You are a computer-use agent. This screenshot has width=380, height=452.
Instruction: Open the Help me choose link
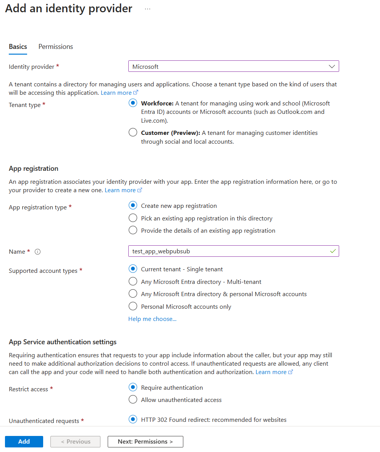pyautogui.click(x=152, y=319)
